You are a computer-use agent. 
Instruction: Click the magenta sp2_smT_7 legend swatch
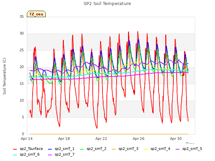click(50, 155)
